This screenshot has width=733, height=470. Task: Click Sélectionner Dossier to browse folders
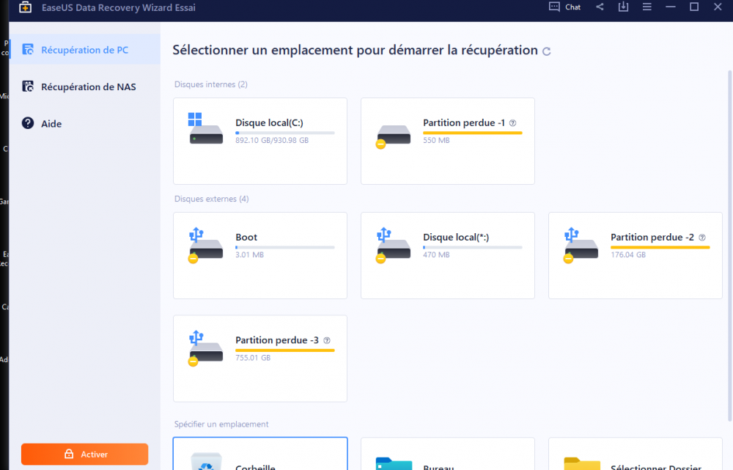[635, 455]
